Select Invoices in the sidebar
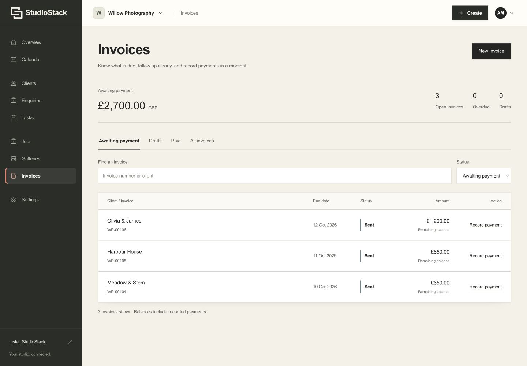The width and height of the screenshot is (527, 366). point(41,176)
